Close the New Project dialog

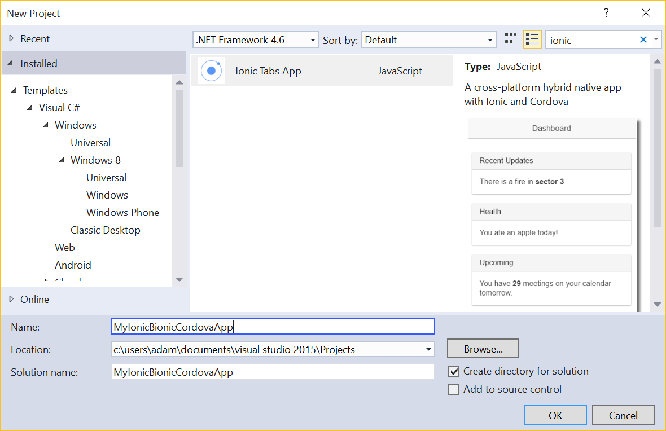646,13
